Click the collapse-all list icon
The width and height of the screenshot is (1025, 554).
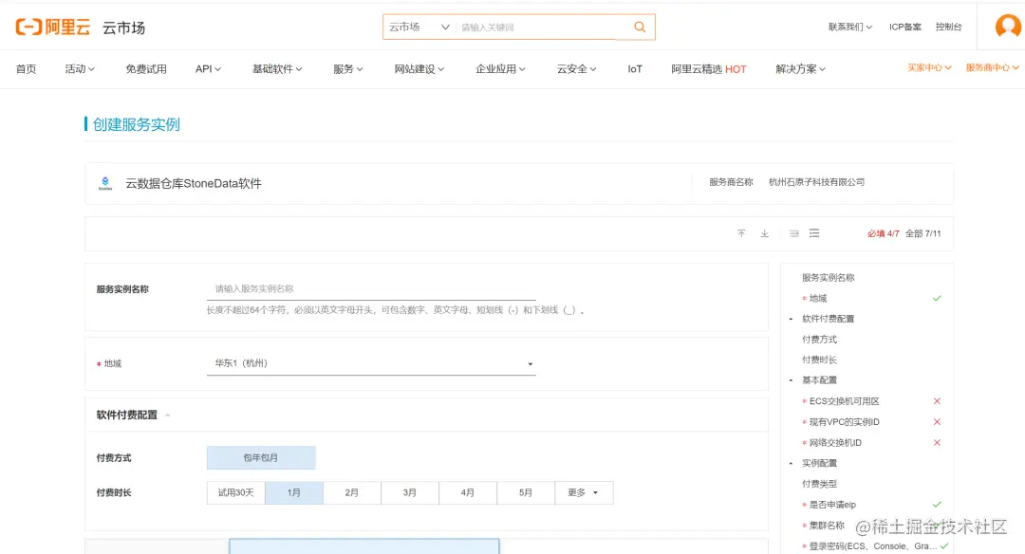pyautogui.click(x=793, y=233)
